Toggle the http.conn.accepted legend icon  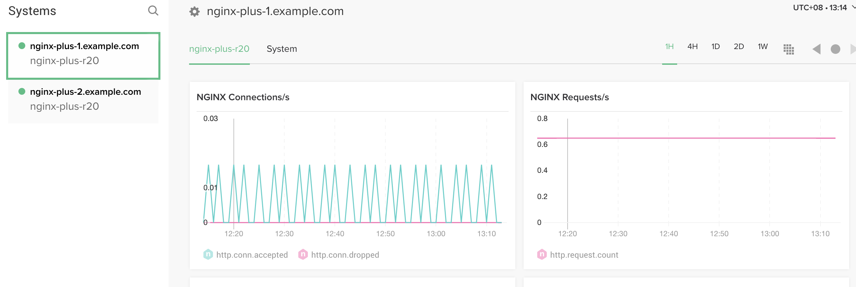point(208,255)
